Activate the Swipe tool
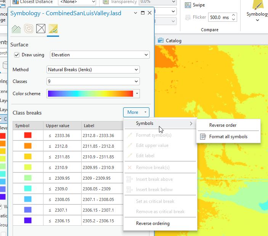Viewport: 268px width, 236px height. pos(195,5)
